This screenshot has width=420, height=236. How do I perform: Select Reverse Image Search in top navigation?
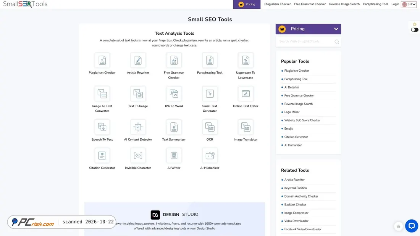(x=344, y=4)
